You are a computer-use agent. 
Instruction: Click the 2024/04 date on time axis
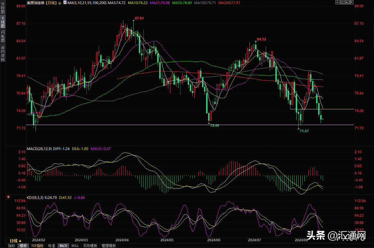coord(122,240)
